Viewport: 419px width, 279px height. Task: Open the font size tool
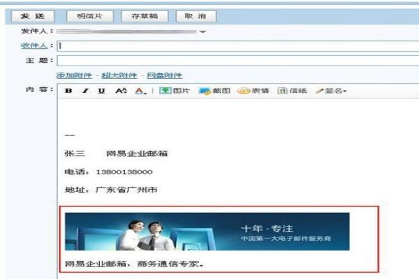(121, 91)
